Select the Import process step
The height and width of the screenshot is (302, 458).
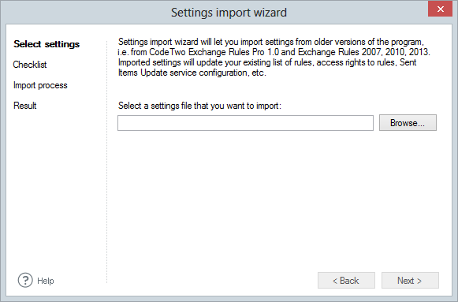40,85
